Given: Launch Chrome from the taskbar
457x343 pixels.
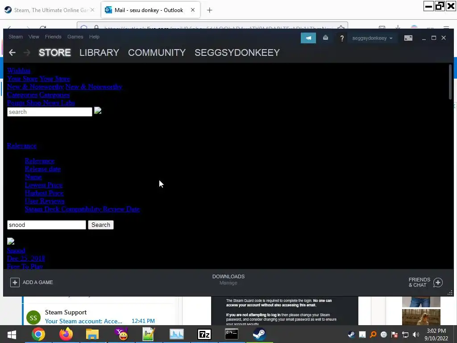Looking at the screenshot, I should click(38, 334).
